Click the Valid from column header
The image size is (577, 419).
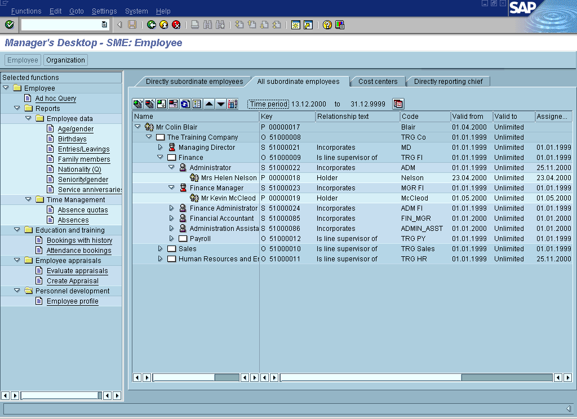pos(472,116)
